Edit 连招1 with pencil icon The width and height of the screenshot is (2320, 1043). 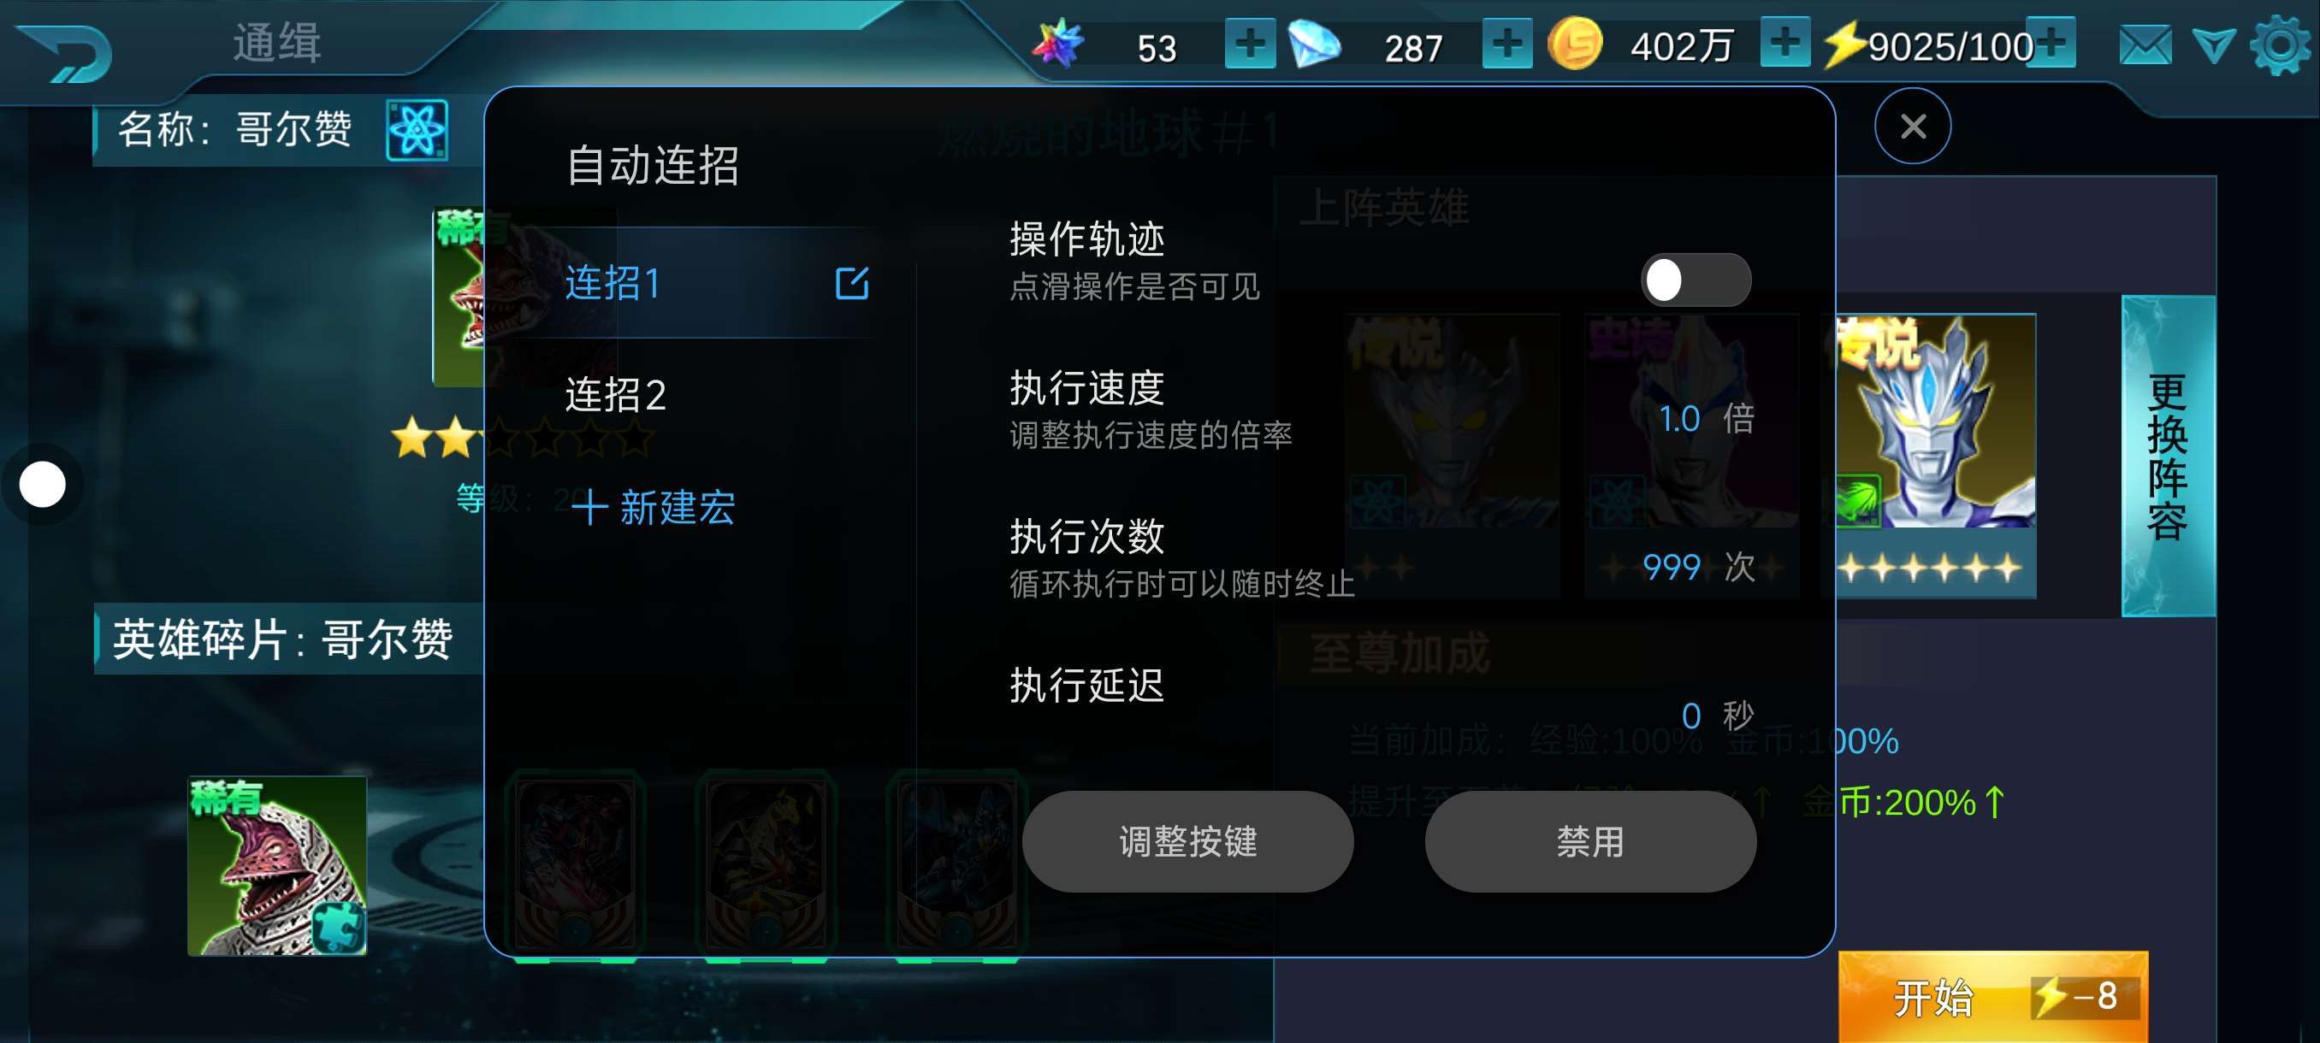click(851, 284)
